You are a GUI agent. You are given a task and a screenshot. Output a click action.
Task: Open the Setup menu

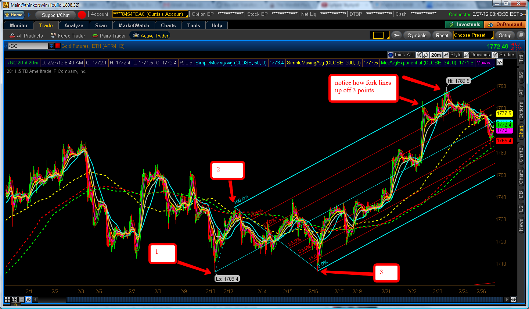(x=505, y=35)
